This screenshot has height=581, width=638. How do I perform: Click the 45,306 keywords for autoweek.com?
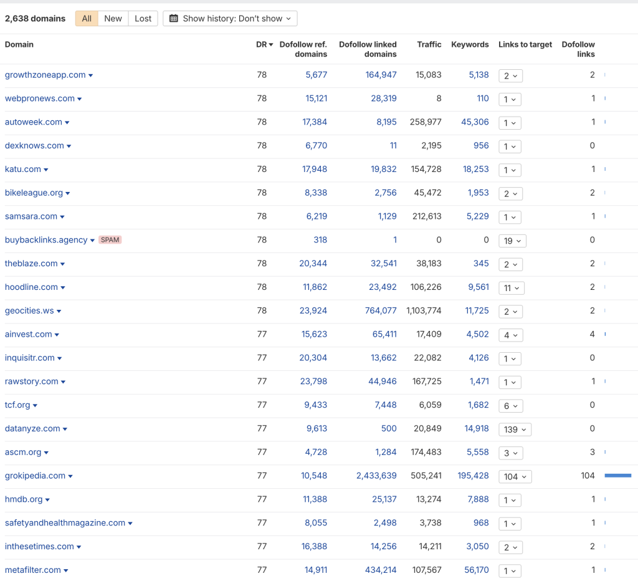(x=475, y=122)
